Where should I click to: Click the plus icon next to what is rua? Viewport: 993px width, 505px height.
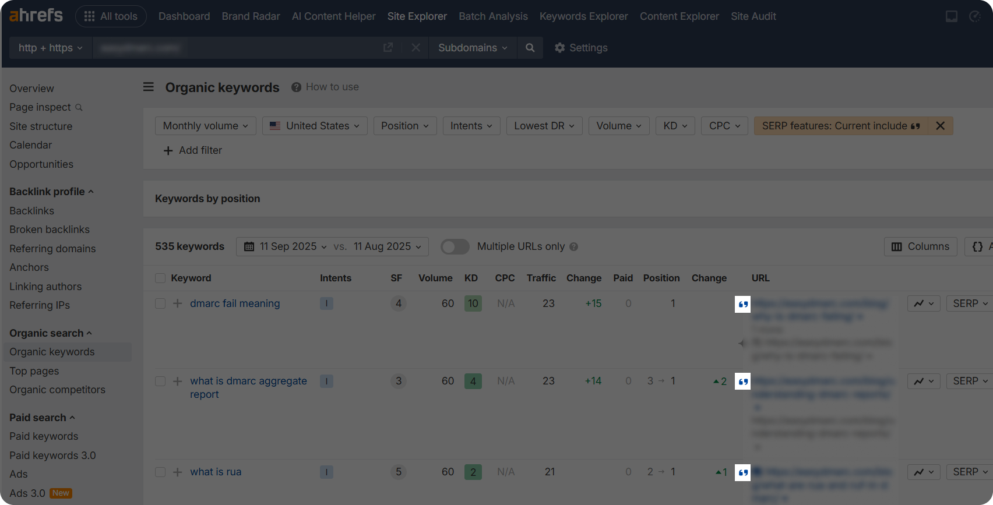178,472
